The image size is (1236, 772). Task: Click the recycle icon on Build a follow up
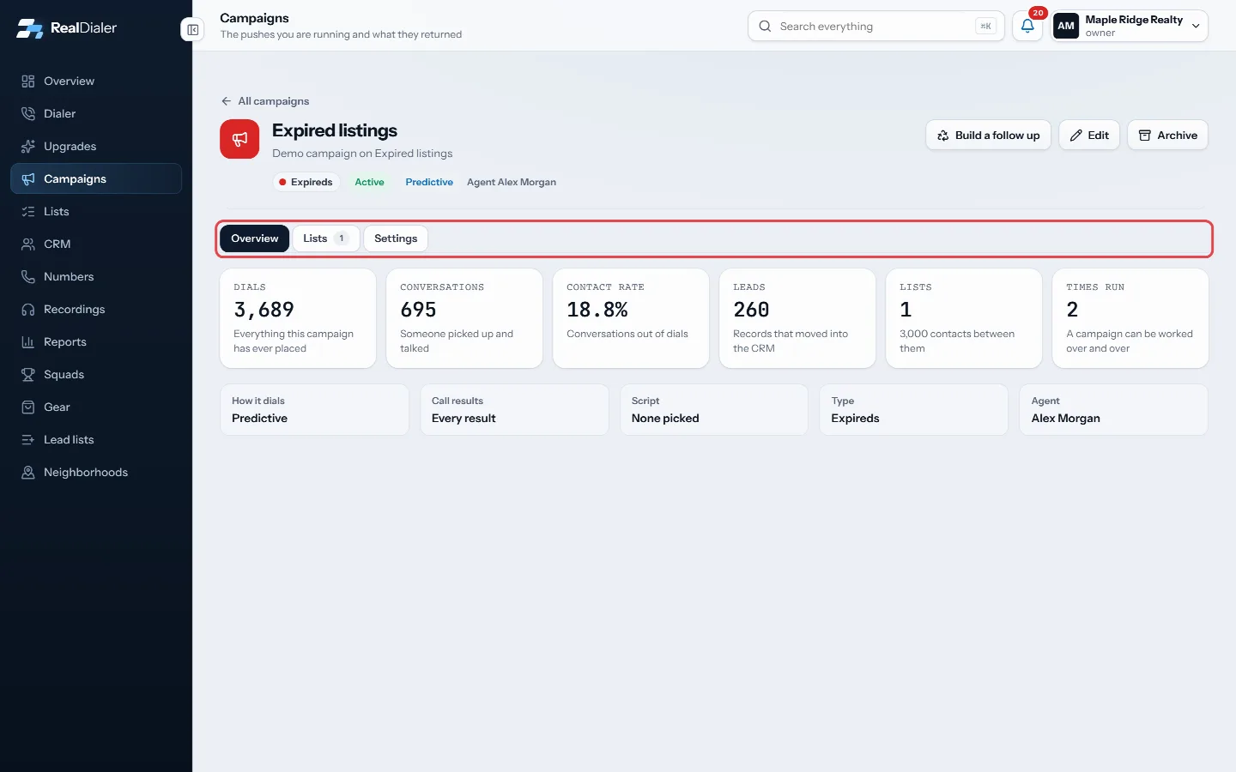click(943, 136)
